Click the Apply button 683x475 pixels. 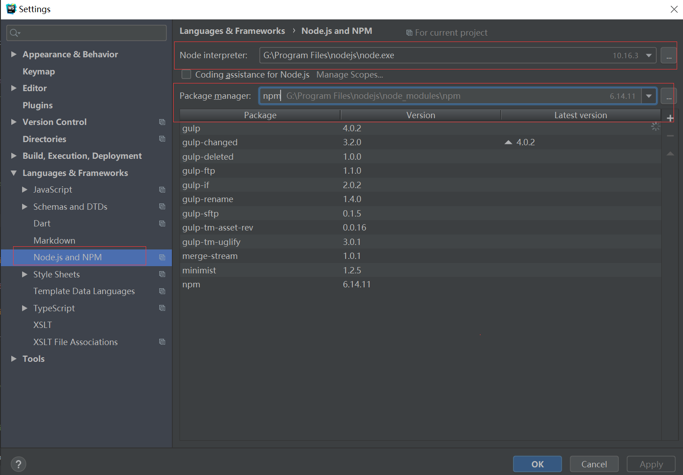click(651, 464)
